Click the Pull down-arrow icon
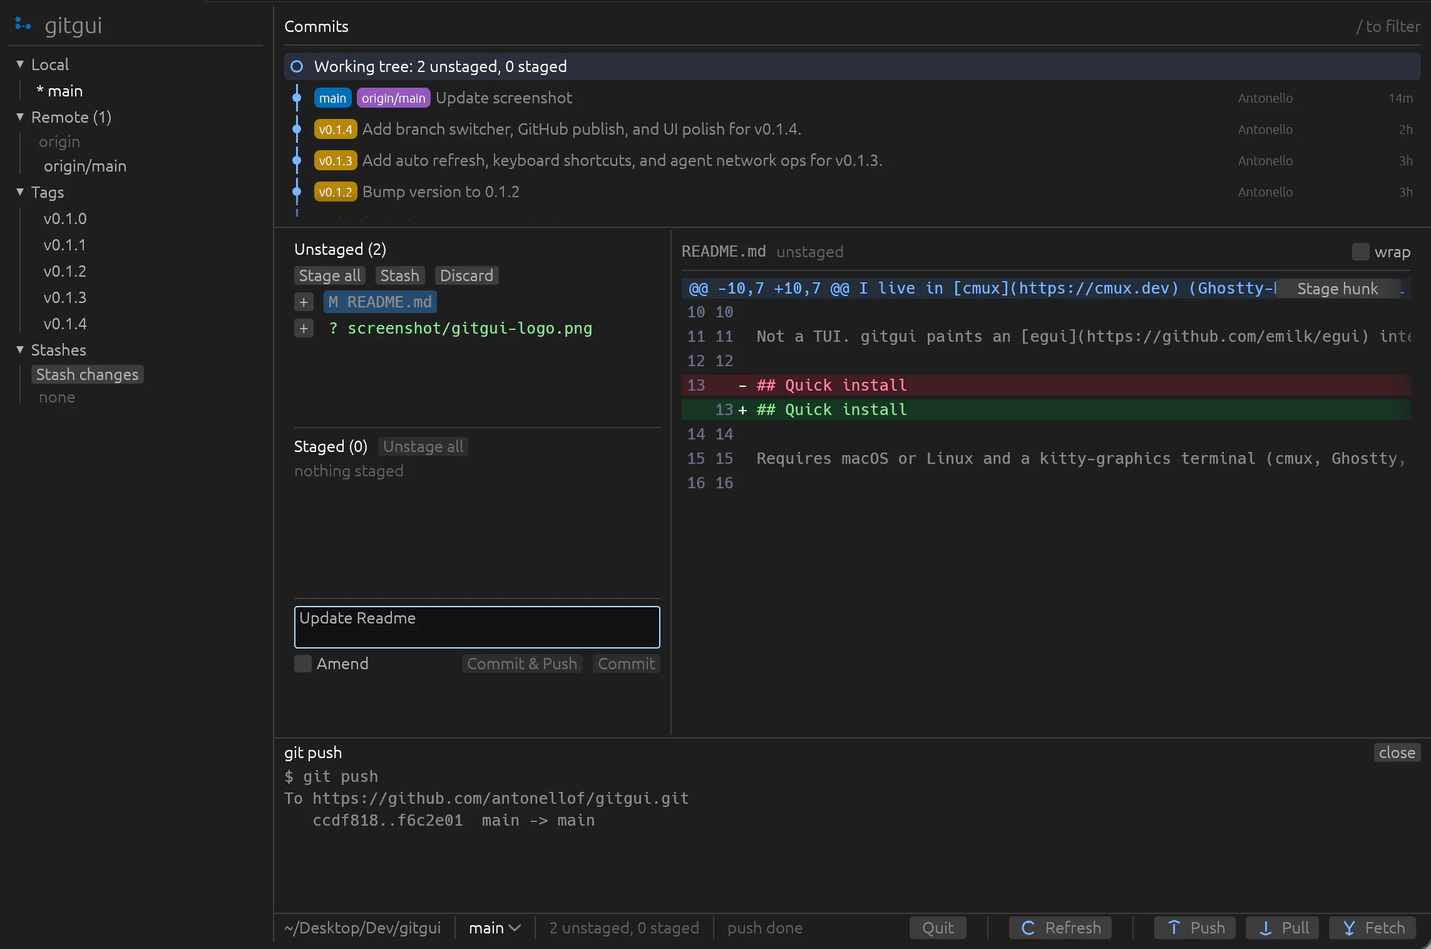This screenshot has height=949, width=1431. click(x=1265, y=928)
